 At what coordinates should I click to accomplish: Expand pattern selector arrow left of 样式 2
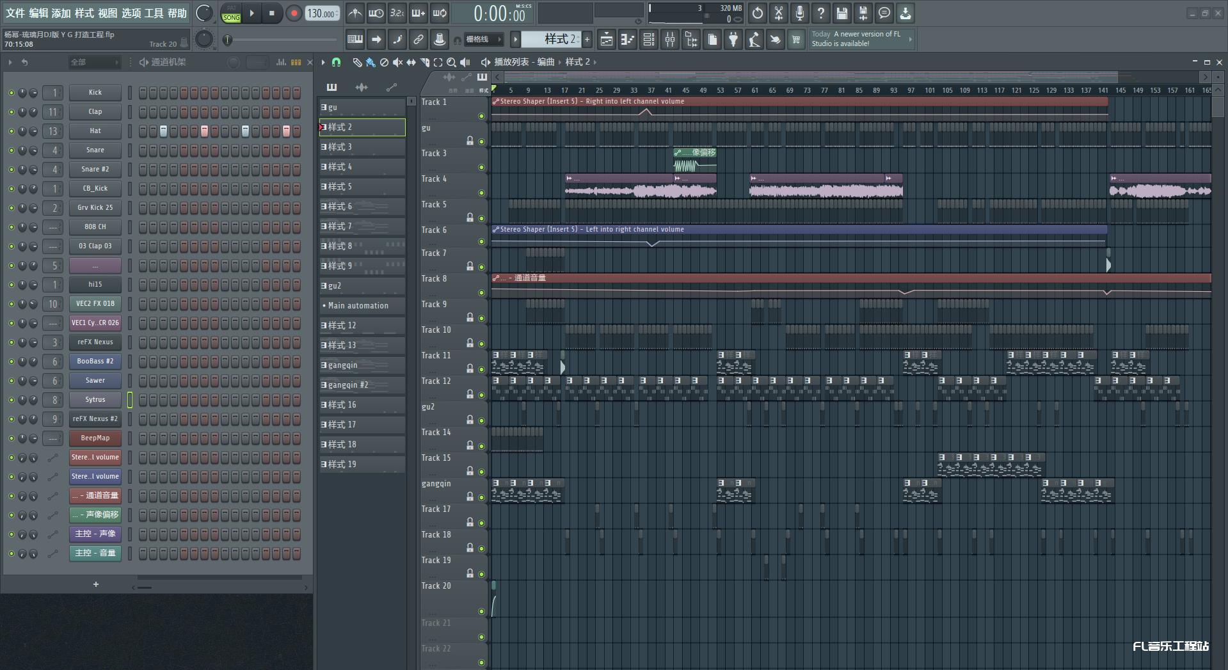[515, 40]
